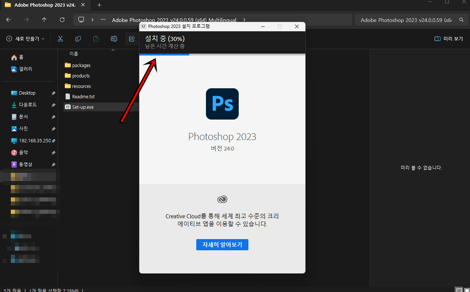Go up one folder level
The height and width of the screenshot is (292, 470).
pyautogui.click(x=44, y=20)
